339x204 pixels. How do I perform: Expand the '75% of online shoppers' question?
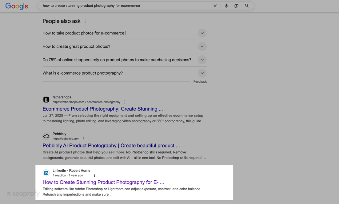click(125, 60)
